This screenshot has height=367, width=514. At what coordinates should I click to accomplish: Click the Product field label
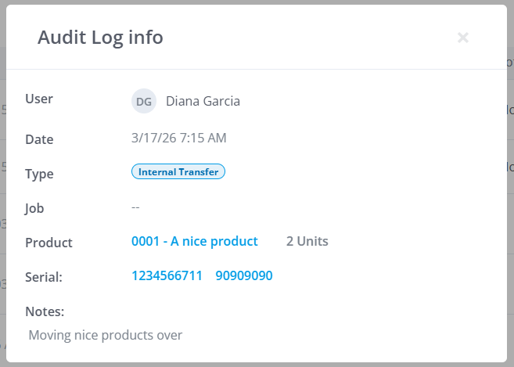coord(49,243)
